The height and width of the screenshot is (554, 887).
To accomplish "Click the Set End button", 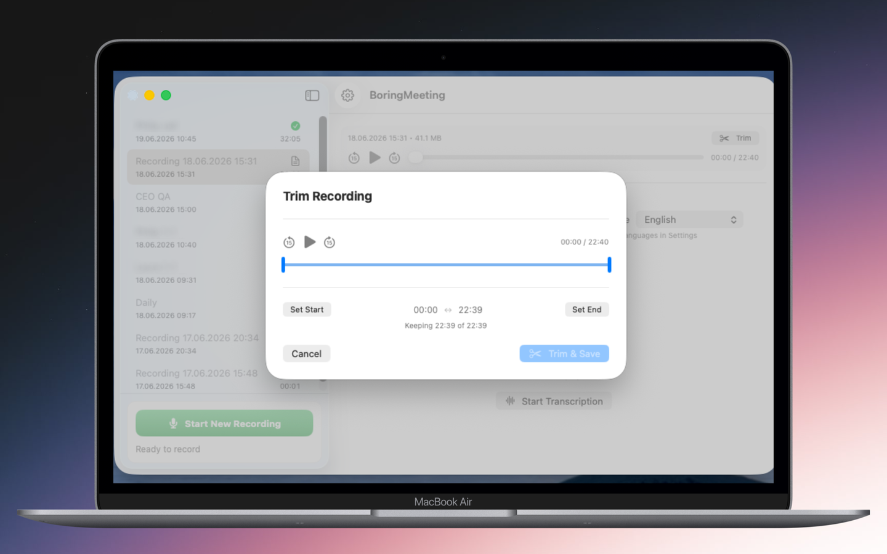I will pos(586,310).
